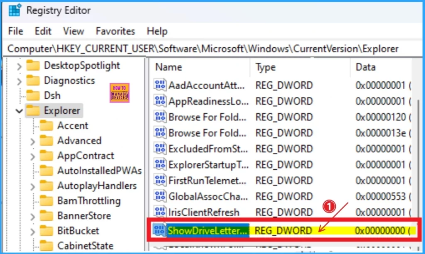
Task: Select the Accent folder icon
Action: (46, 125)
